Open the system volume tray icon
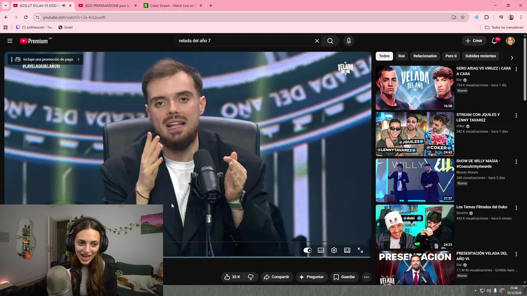 [x=489, y=291]
